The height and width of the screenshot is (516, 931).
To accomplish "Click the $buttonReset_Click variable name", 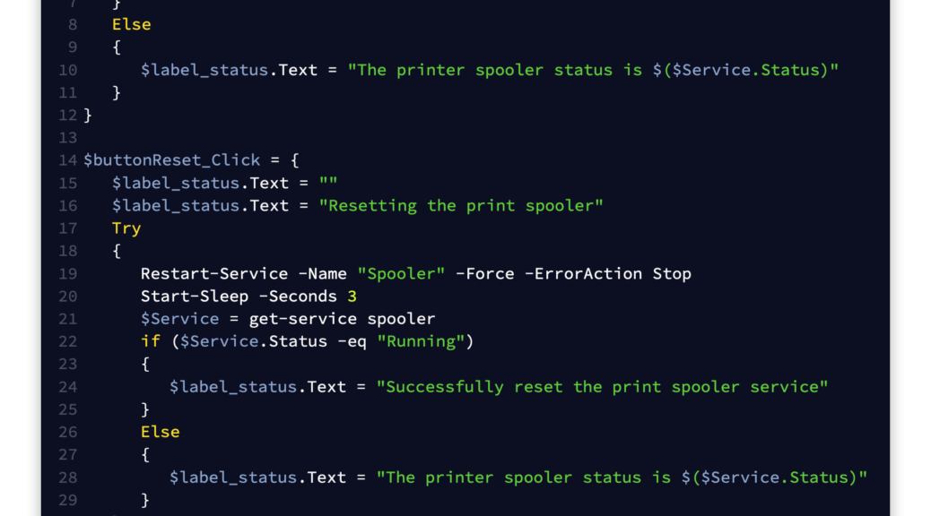I will (171, 160).
